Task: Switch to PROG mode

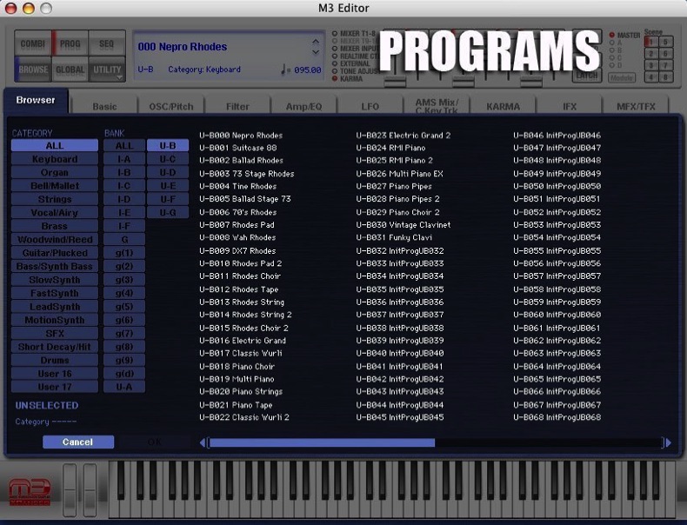Action: (70, 43)
